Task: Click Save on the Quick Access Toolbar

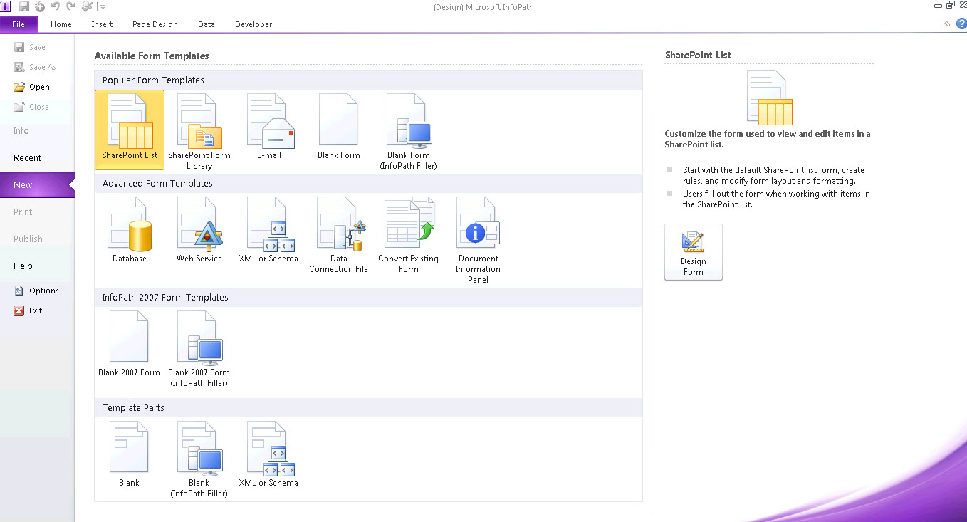Action: pos(23,6)
